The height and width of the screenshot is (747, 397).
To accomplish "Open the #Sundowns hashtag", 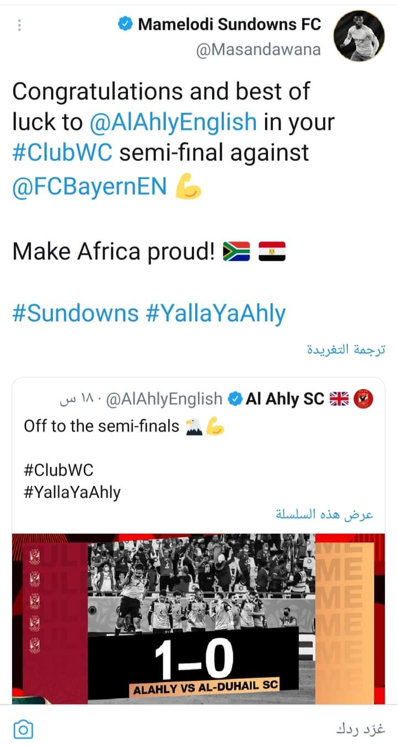I will (x=75, y=313).
